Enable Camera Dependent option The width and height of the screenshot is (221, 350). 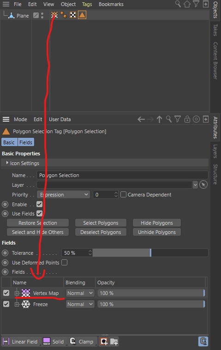pos(123,195)
